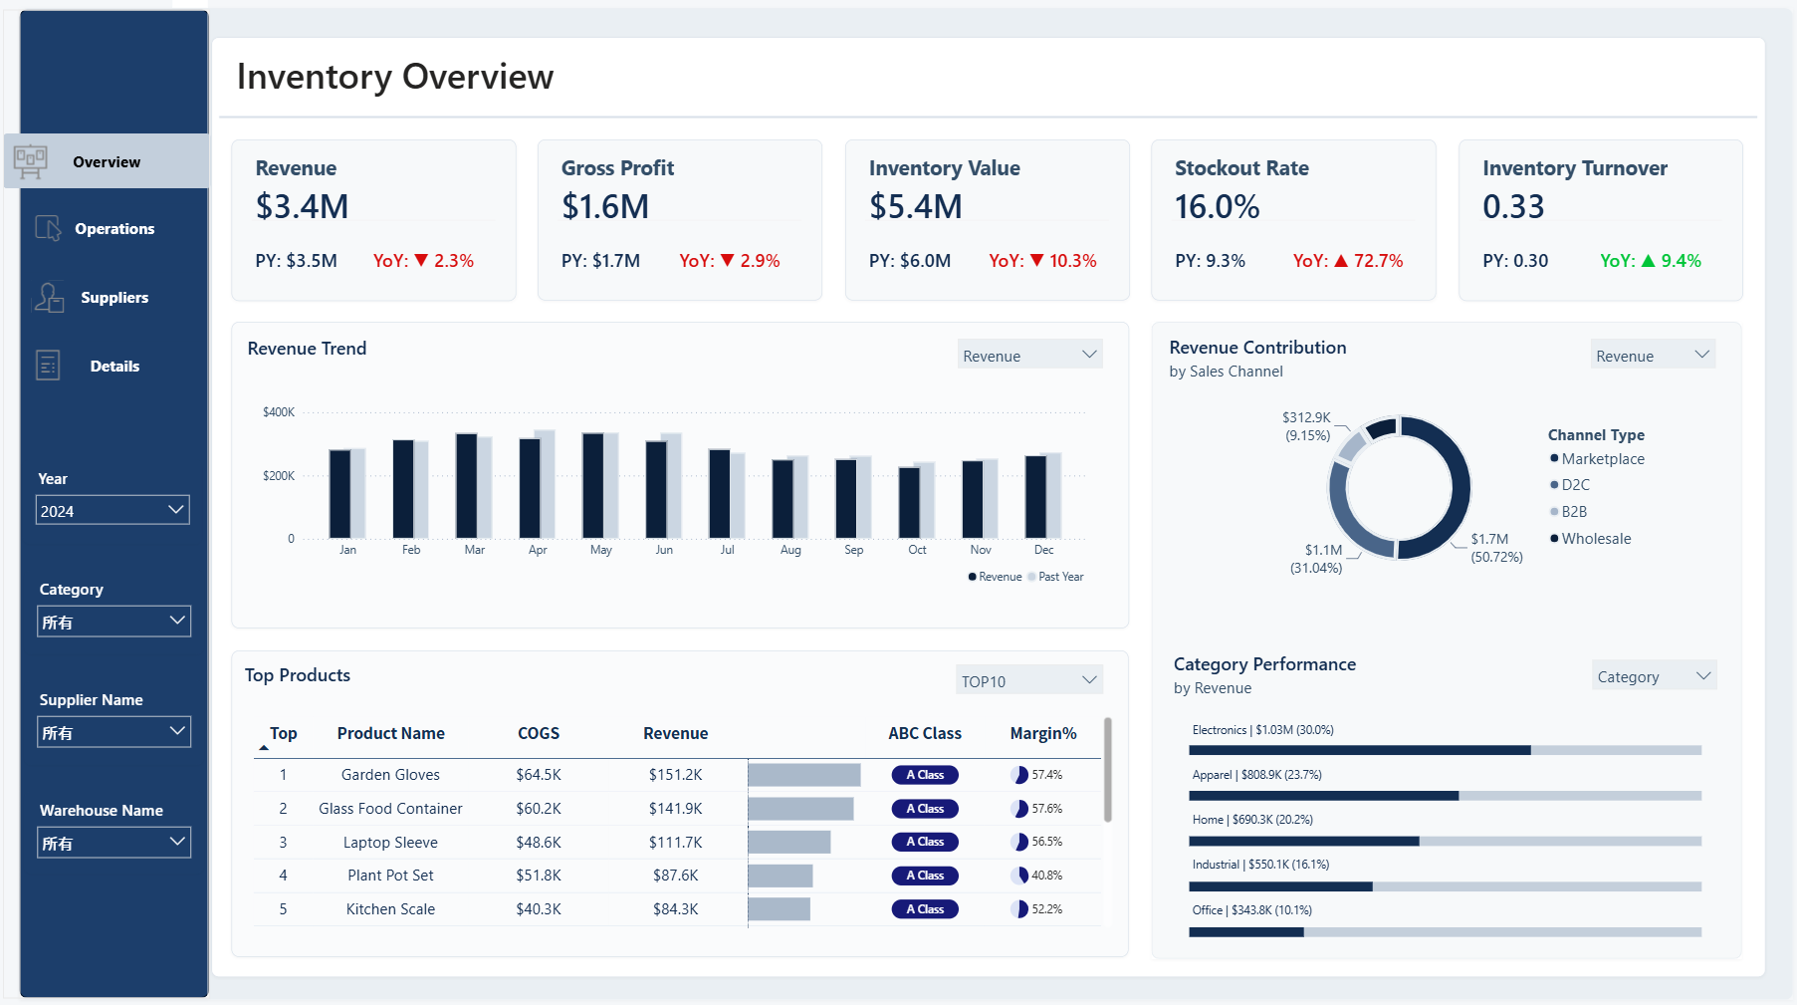Sort by the Margin% column header
Screen dimensions: 1797x1005
pos(1042,733)
